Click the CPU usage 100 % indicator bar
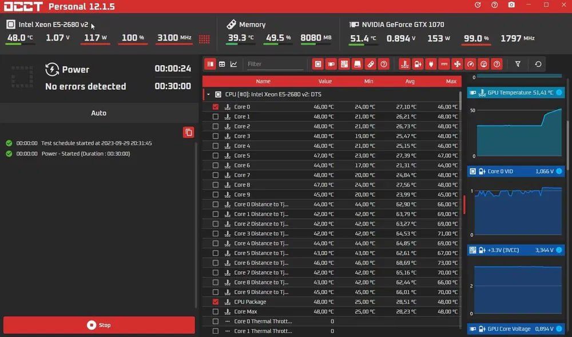The image size is (572, 337). coord(133,44)
